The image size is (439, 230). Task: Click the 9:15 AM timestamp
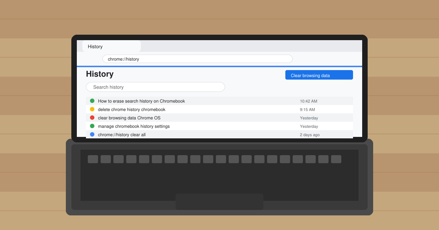coord(307,110)
